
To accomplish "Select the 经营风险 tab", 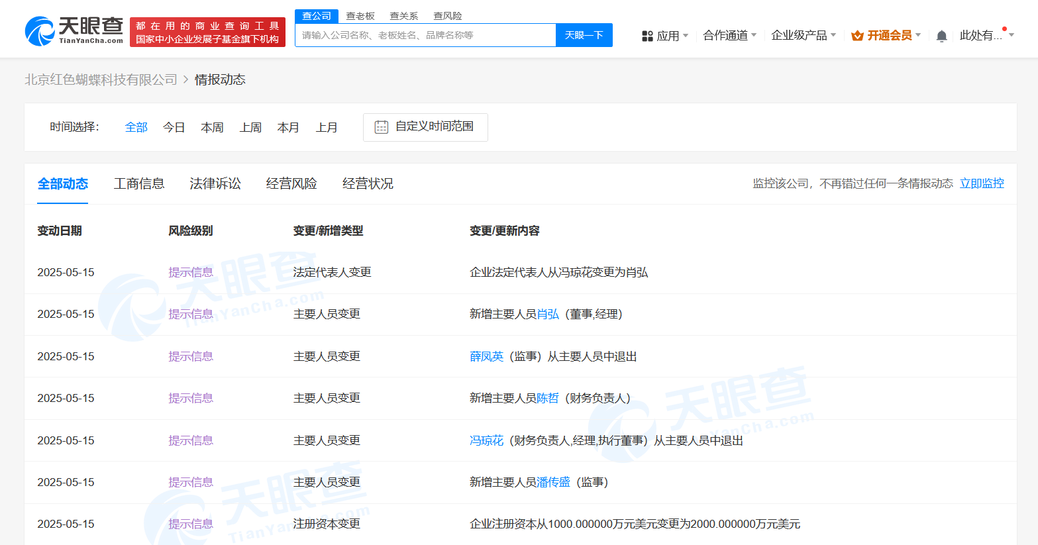I will pos(291,183).
